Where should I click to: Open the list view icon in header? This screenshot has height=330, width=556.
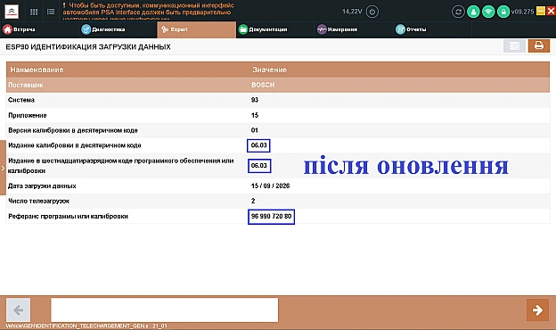click(51, 12)
